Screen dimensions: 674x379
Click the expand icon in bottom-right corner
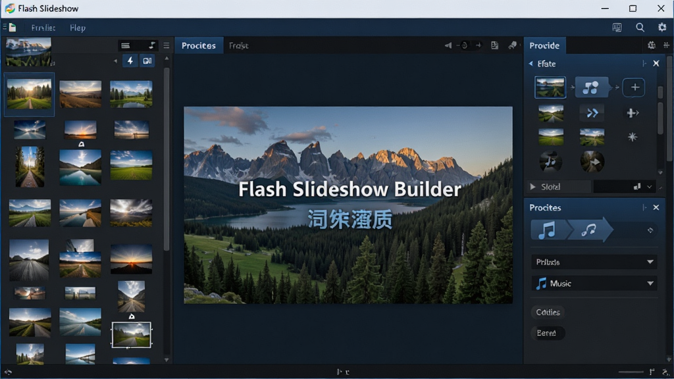[x=666, y=372]
